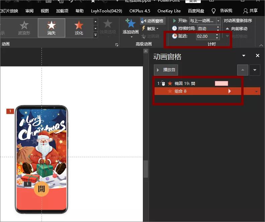This screenshot has width=265, height=222.
Task: Expand the full animation gallery list
Action: point(95,35)
